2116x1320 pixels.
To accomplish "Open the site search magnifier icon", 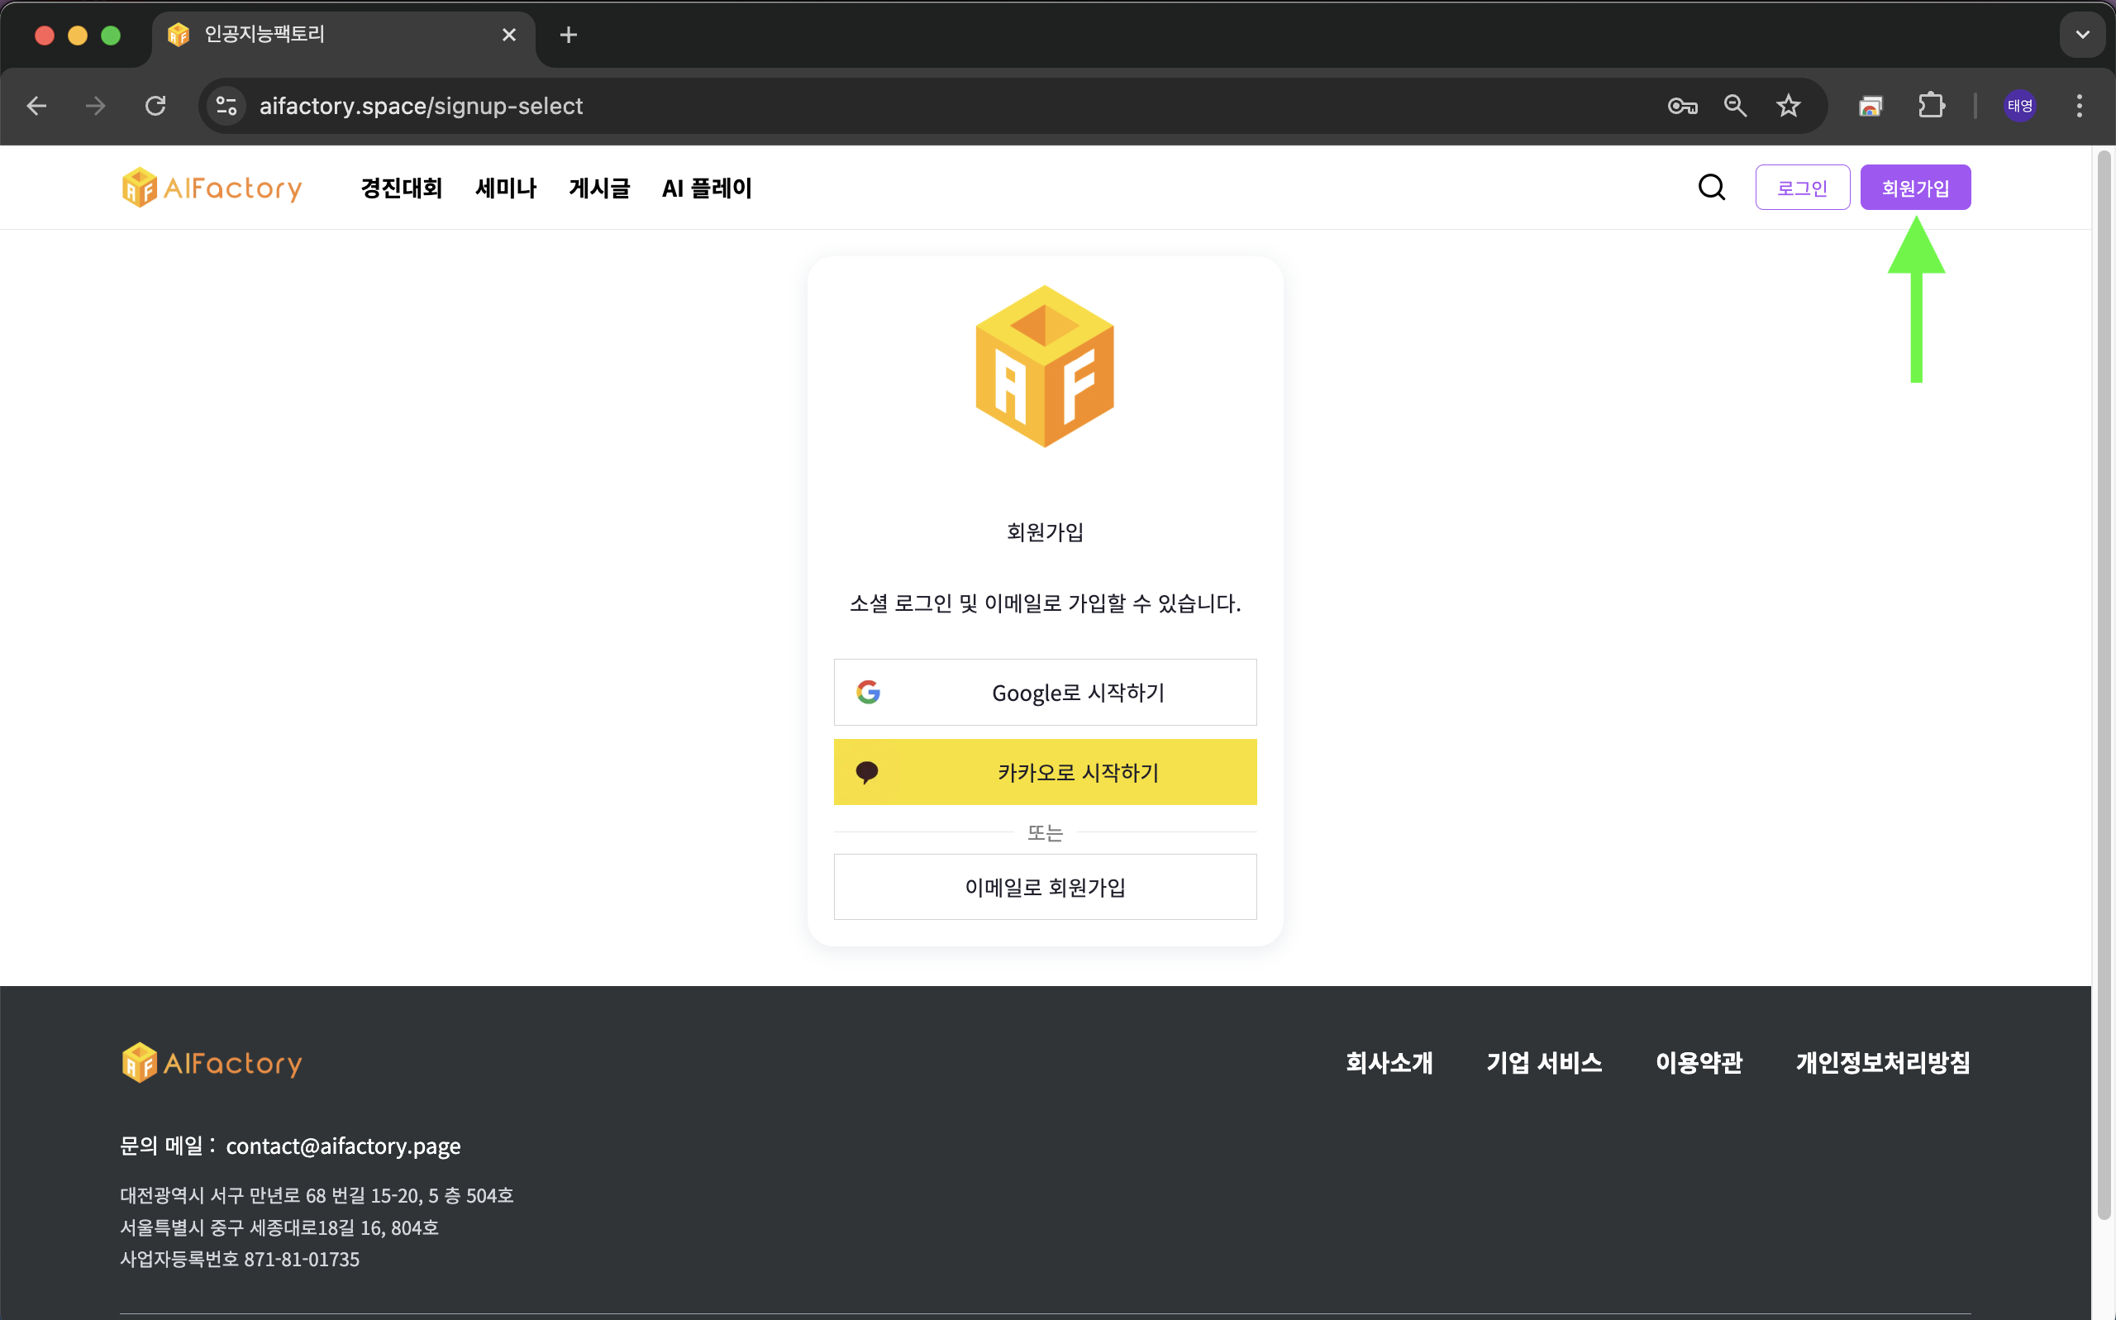I will pyautogui.click(x=1712, y=187).
